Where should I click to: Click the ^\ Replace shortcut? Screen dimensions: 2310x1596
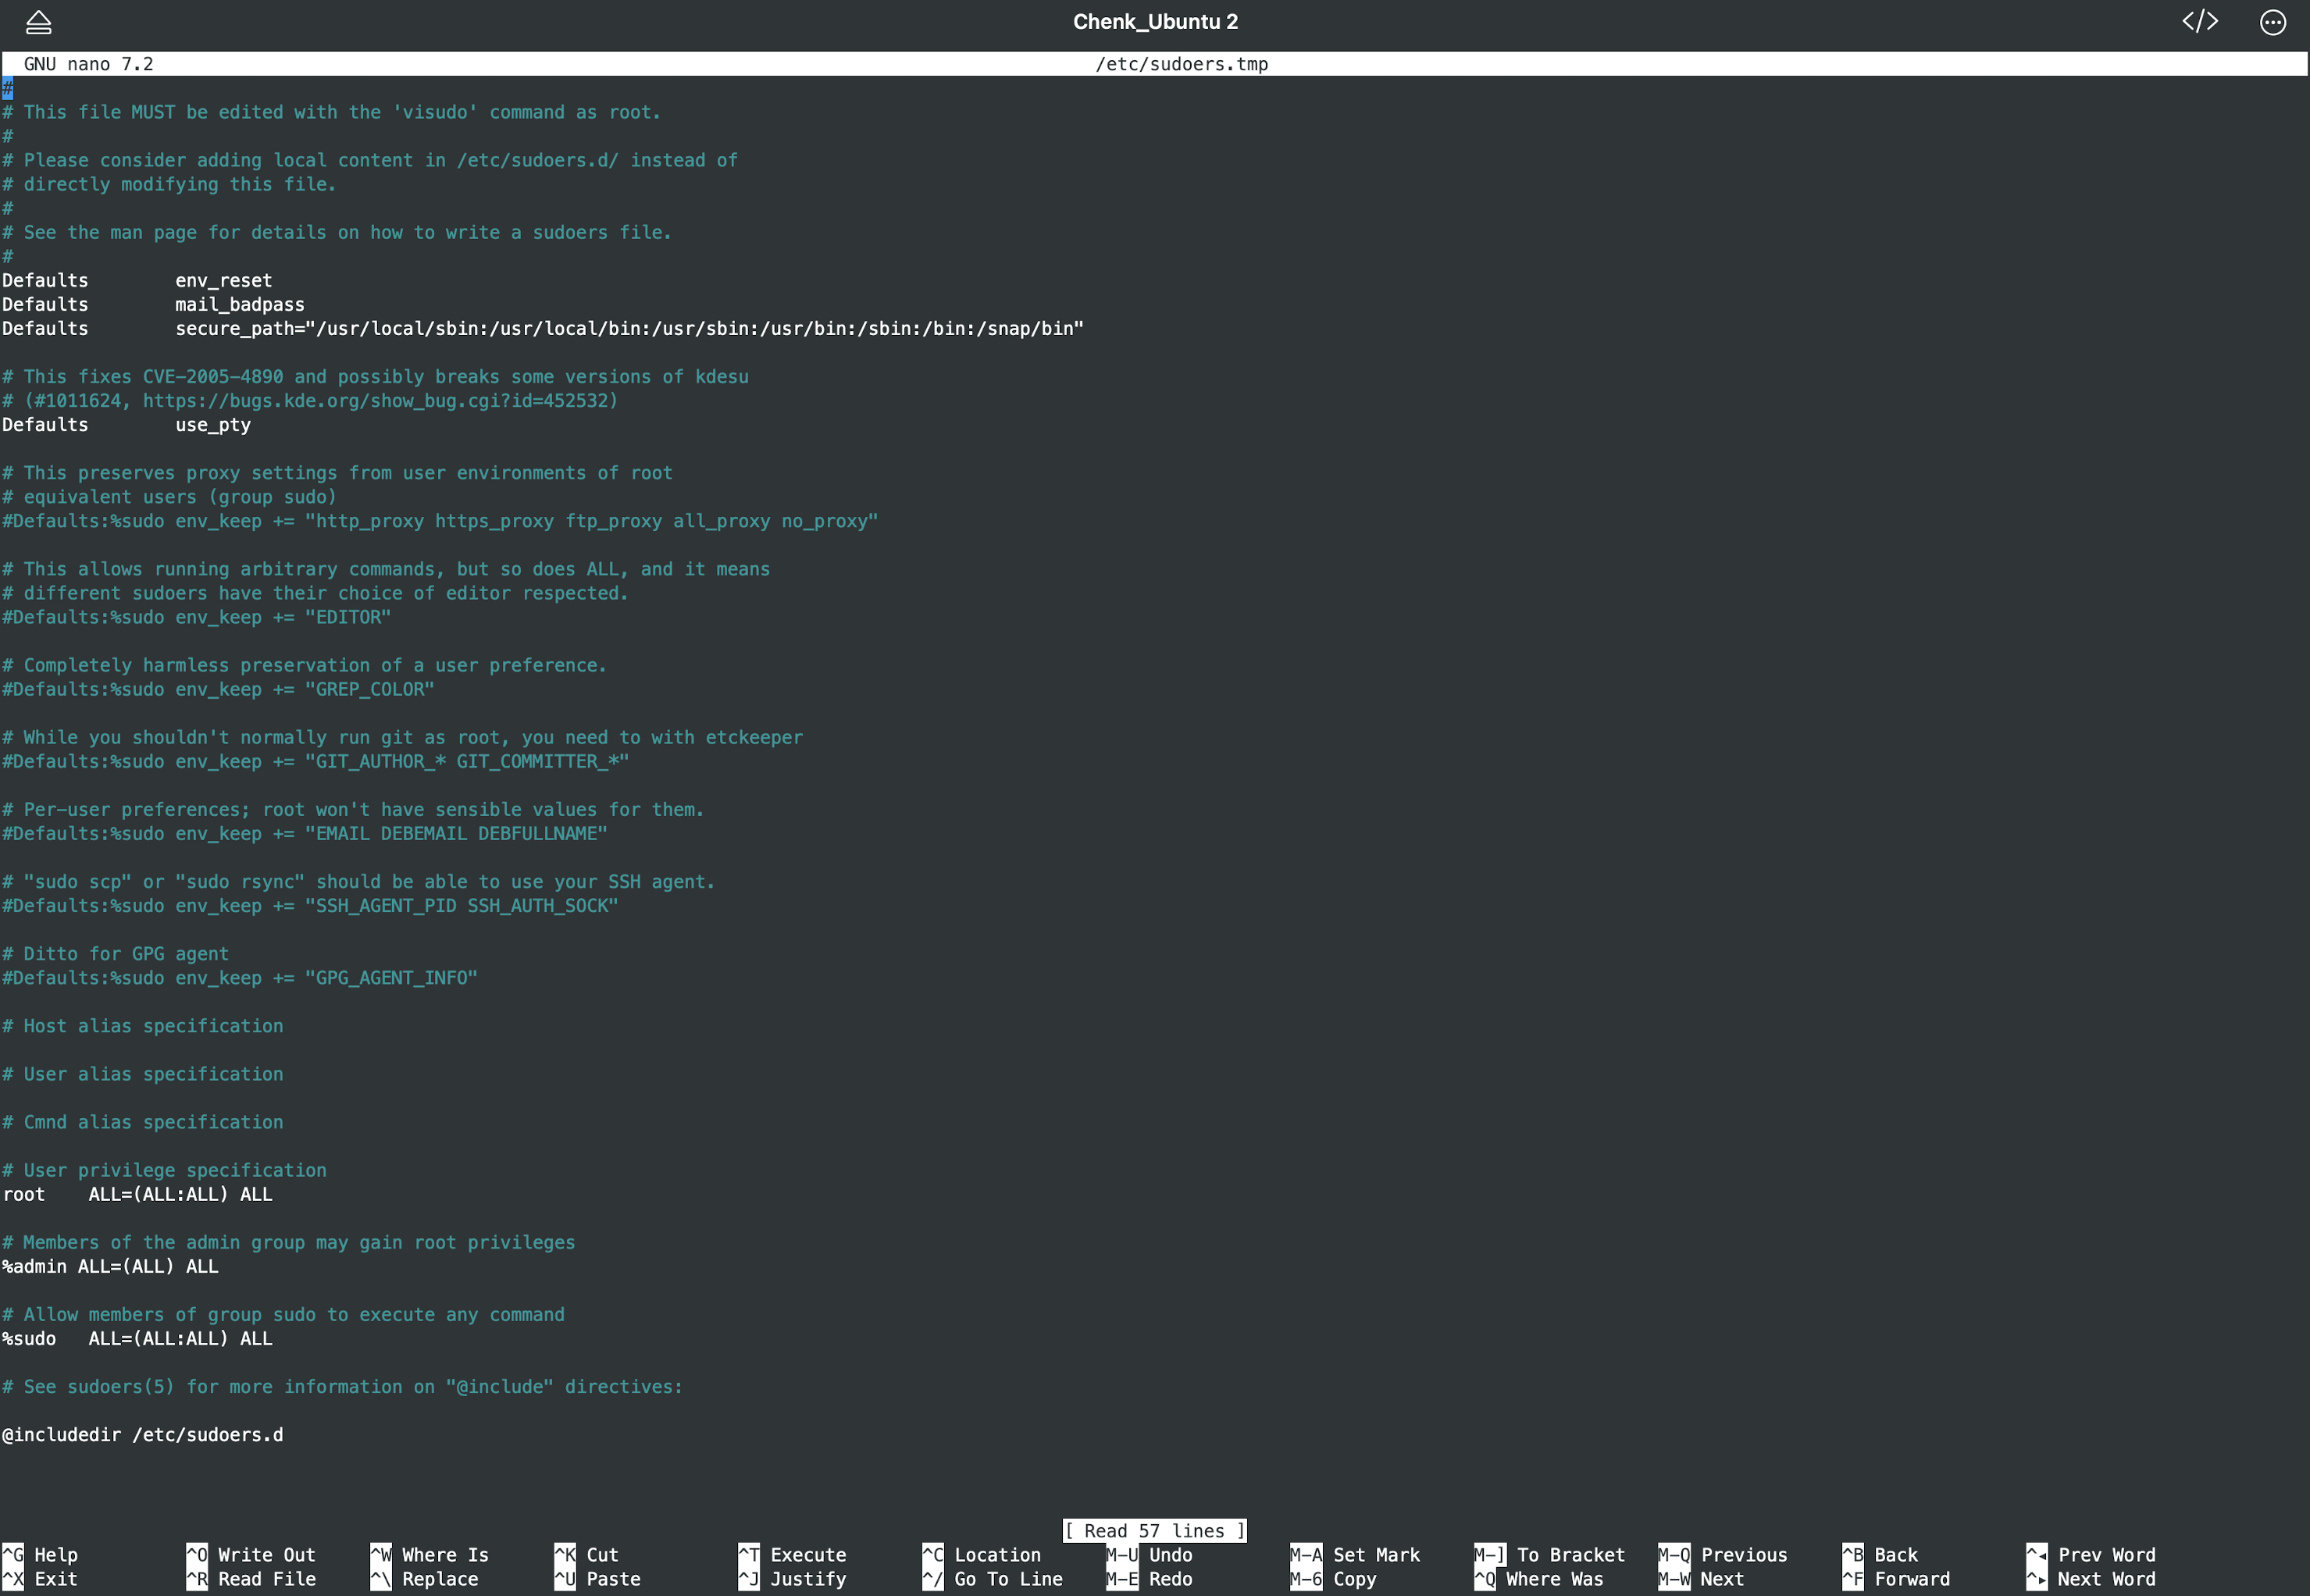425,1579
